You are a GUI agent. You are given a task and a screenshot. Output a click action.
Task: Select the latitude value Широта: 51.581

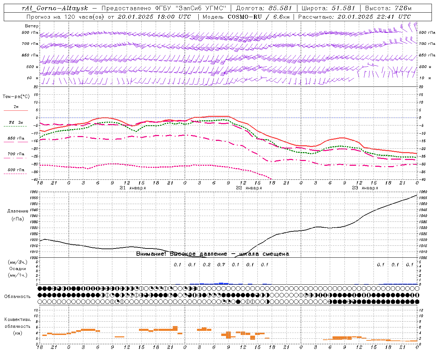pos(328,8)
